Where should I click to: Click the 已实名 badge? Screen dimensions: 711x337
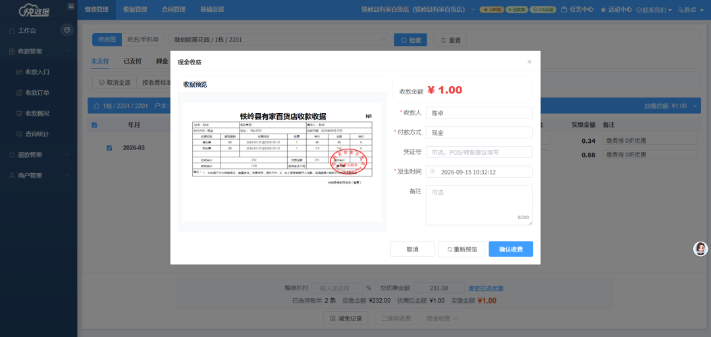517,9
